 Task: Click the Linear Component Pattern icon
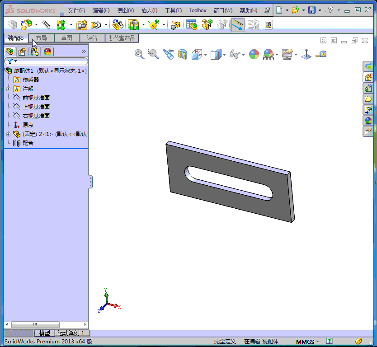tap(61, 25)
